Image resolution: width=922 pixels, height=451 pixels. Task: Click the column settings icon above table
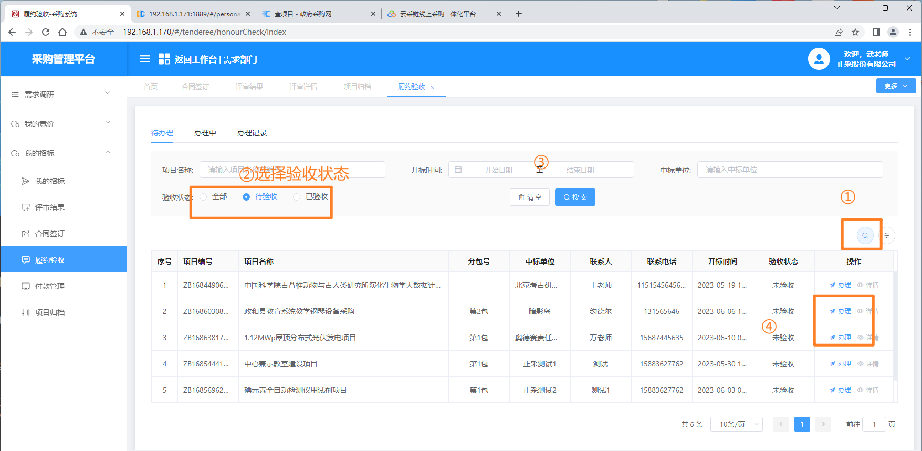pos(887,235)
